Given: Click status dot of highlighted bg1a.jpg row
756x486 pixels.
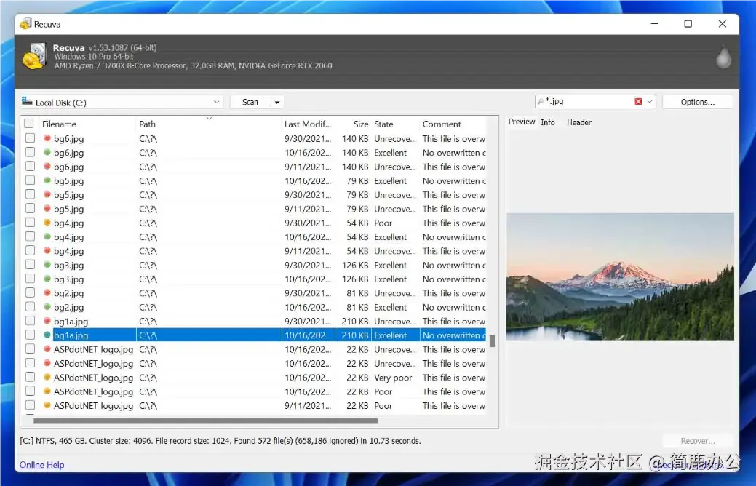Looking at the screenshot, I should (x=47, y=335).
